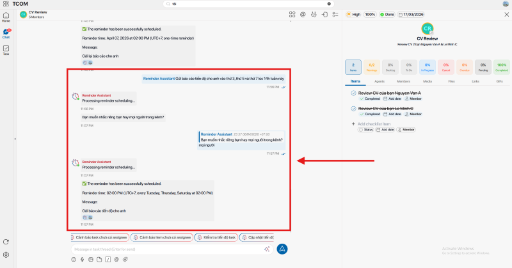Open the Chat section in sidebar

pyautogui.click(x=6, y=33)
